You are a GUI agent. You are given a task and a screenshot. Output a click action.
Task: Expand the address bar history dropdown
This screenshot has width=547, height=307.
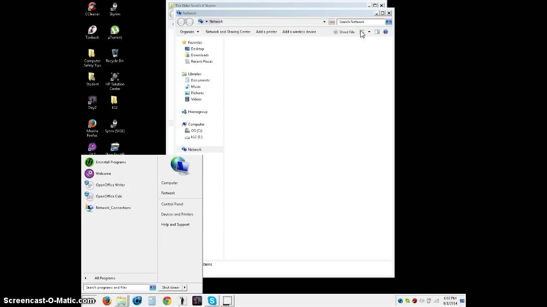324,22
